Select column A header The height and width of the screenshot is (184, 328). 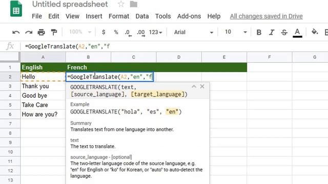coord(43,57)
